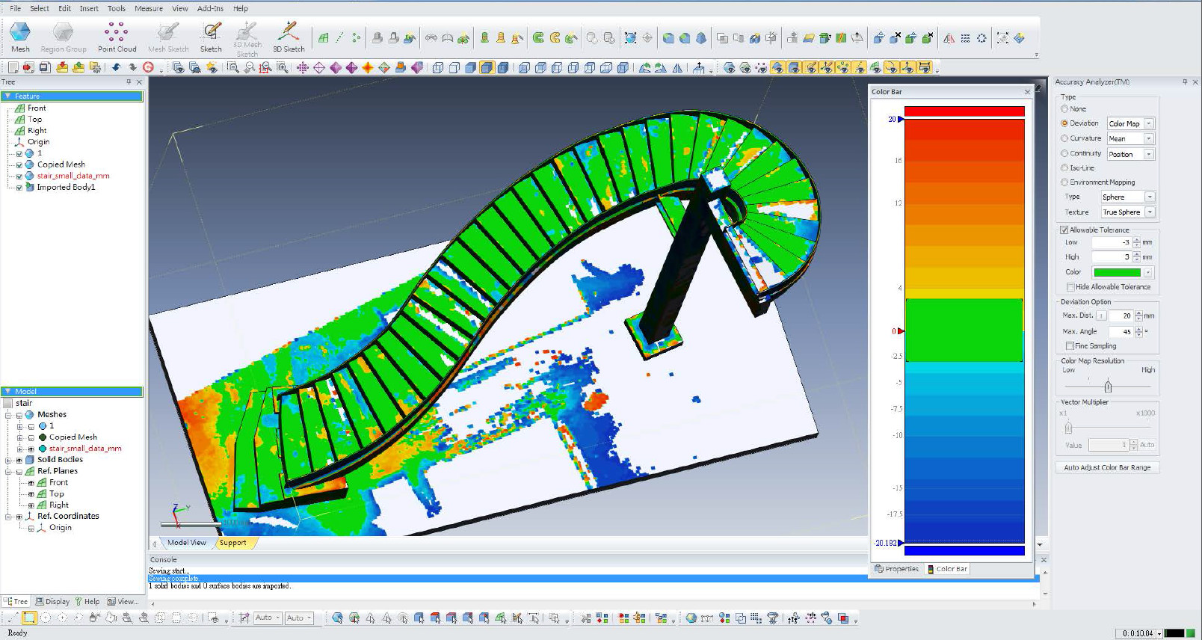The image size is (1202, 640).
Task: Open the Properties panel tab
Action: (897, 569)
